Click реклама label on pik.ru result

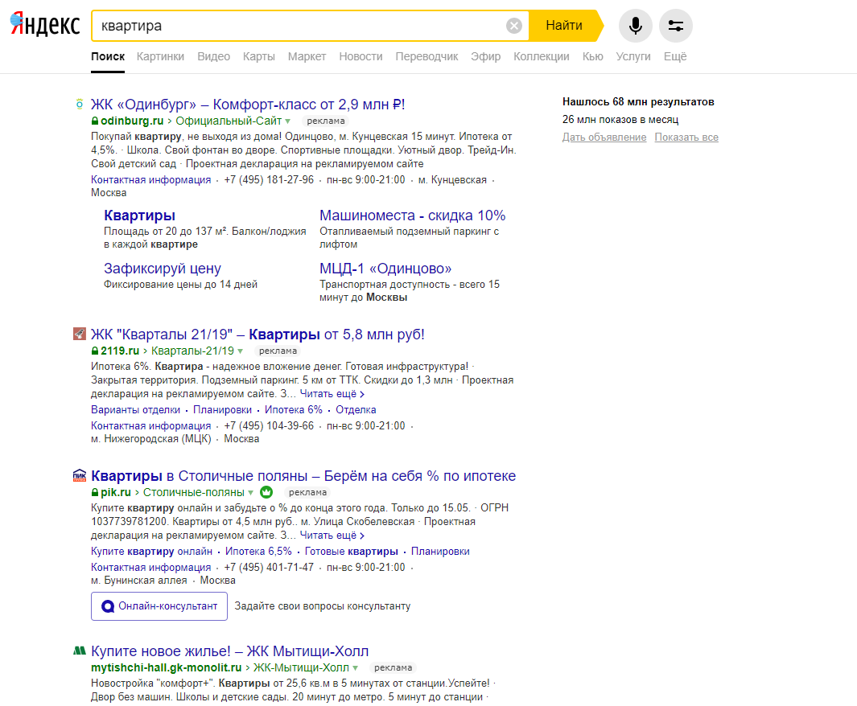tap(307, 492)
